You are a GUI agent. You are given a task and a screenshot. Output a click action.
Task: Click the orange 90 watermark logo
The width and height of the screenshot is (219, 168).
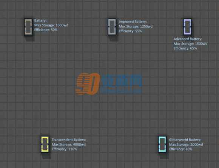tap(88, 84)
